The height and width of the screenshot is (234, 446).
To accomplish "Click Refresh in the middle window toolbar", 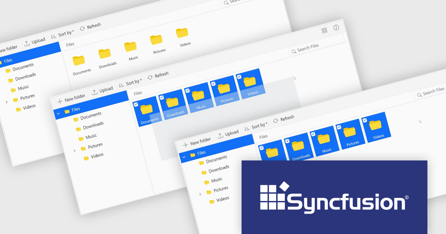I will point(158,76).
